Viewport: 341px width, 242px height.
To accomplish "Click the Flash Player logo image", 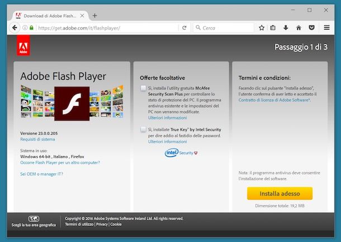I will click(x=72, y=104).
